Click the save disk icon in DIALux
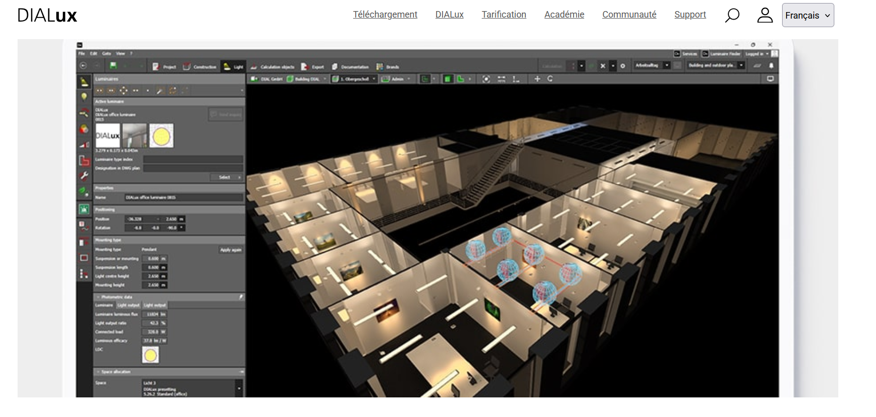Image resolution: width=876 pixels, height=417 pixels. tap(113, 66)
